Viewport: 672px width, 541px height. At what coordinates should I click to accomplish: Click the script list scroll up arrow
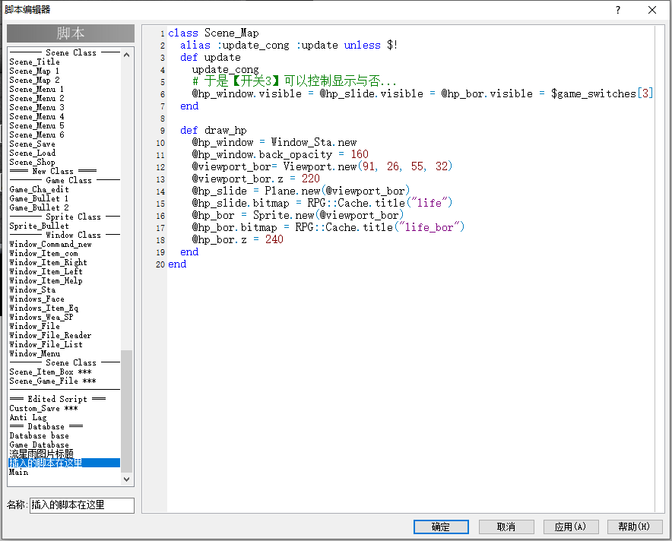[x=126, y=55]
